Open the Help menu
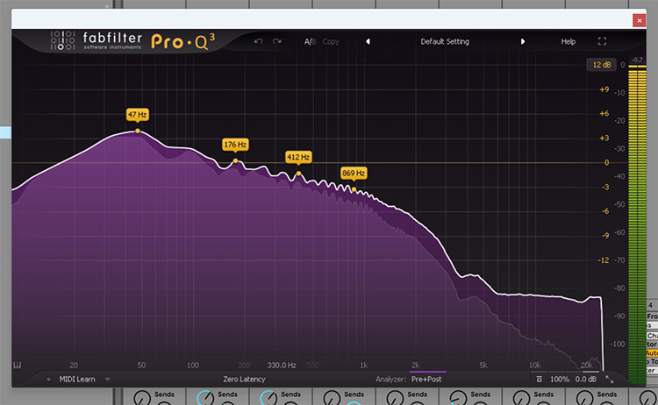The image size is (658, 405). pos(569,41)
